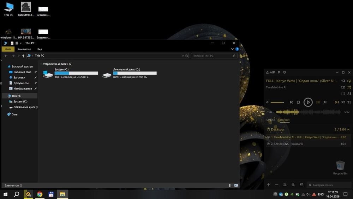The width and height of the screenshot is (353, 199).
Task: Seek within the AIMP waveform progress bar
Action: point(308,112)
